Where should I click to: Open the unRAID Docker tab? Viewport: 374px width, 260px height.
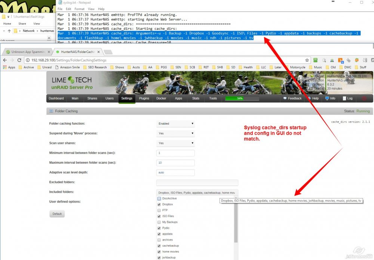click(161, 98)
